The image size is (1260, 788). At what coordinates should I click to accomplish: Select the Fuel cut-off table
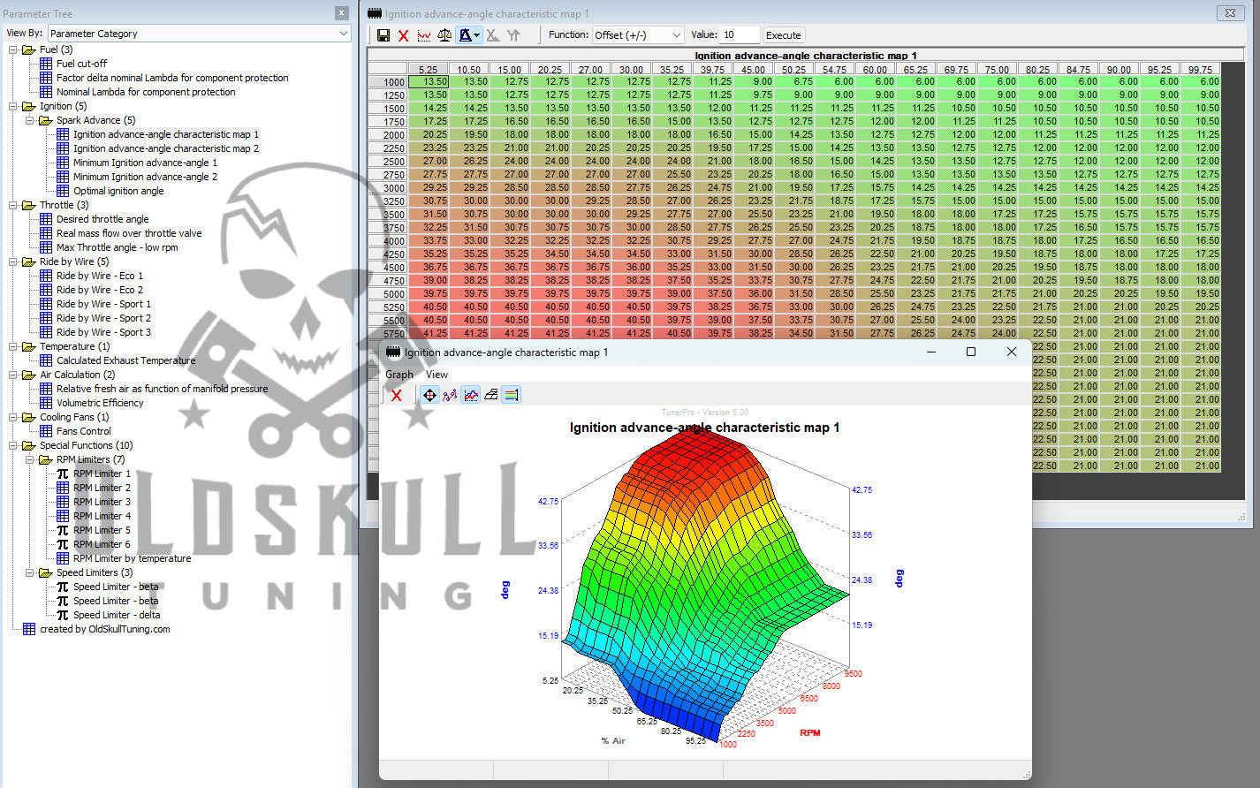[x=81, y=64]
